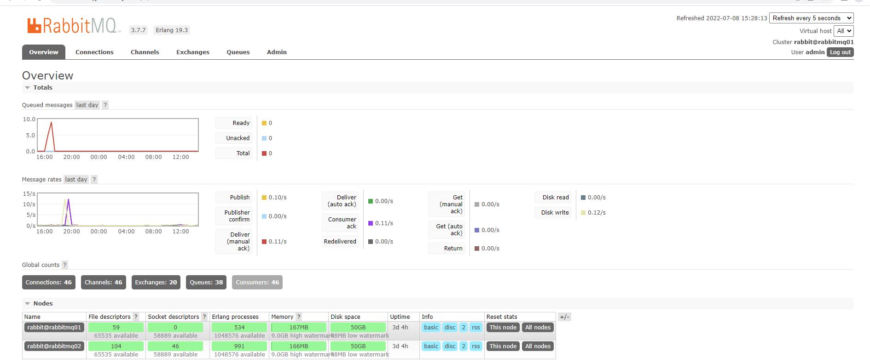This screenshot has width=870, height=362.
Task: Open the Virtual host dropdown
Action: pyautogui.click(x=844, y=31)
